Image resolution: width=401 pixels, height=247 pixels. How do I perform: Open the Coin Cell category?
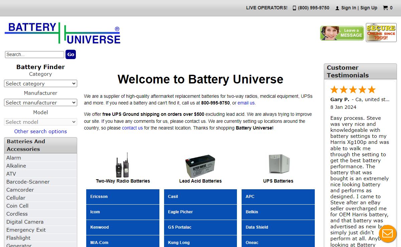(x=41, y=206)
